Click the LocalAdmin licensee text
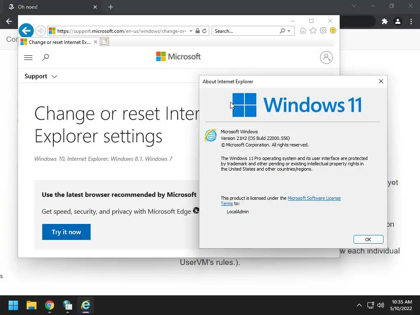This screenshot has width=420, height=315. pos(237,212)
